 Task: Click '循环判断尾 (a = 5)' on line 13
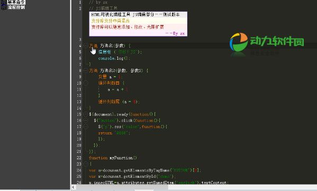[118, 102]
